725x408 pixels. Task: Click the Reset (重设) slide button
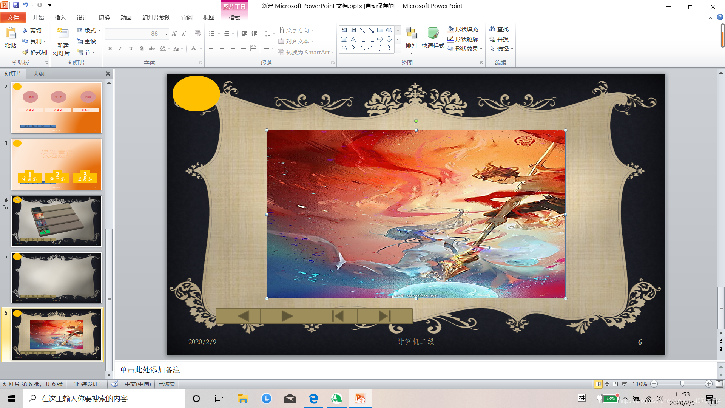86,41
